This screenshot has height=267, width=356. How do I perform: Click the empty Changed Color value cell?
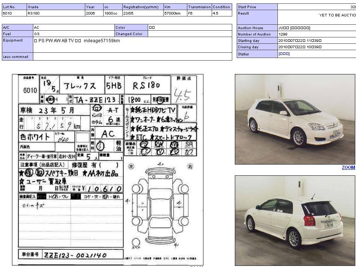(190, 34)
